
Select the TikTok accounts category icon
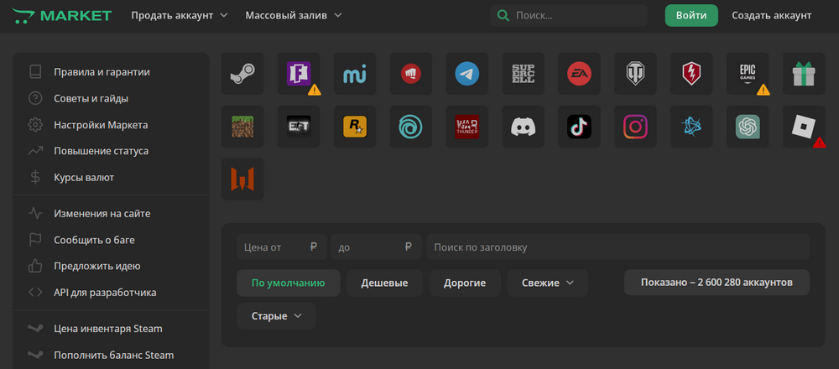(x=579, y=127)
